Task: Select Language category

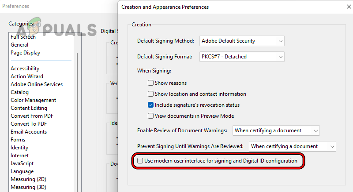Action: click(22, 171)
